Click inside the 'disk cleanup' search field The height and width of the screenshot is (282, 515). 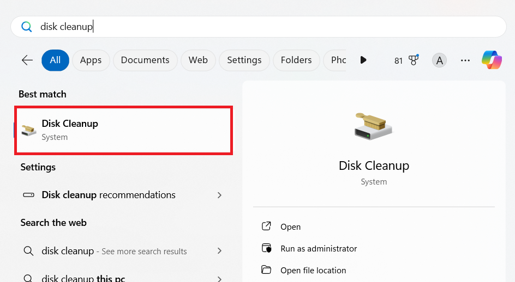259,27
